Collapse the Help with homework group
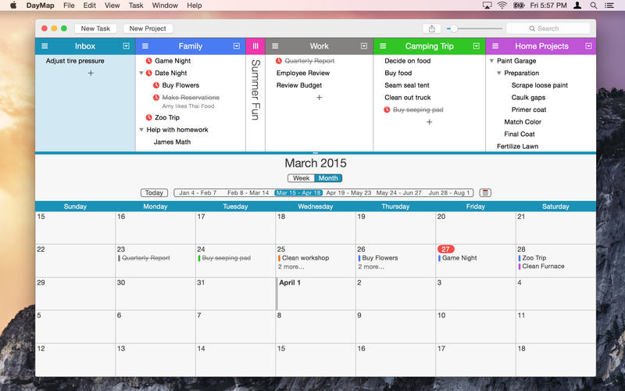Image resolution: width=625 pixels, height=391 pixels. coord(141,130)
